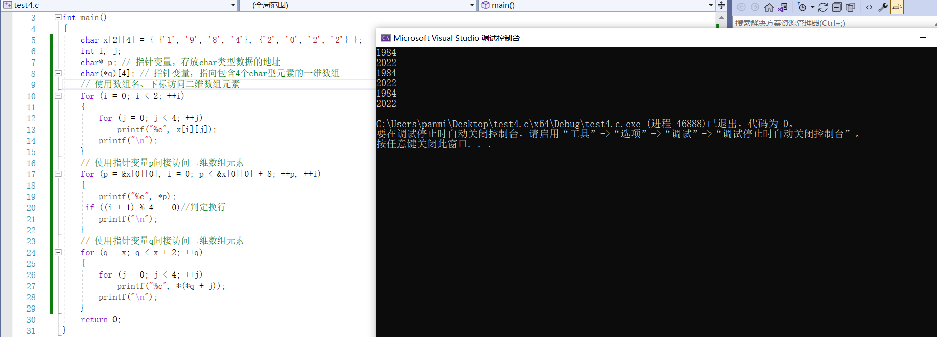Click line number 20 in the gutter
This screenshot has height=337, width=937.
31,208
